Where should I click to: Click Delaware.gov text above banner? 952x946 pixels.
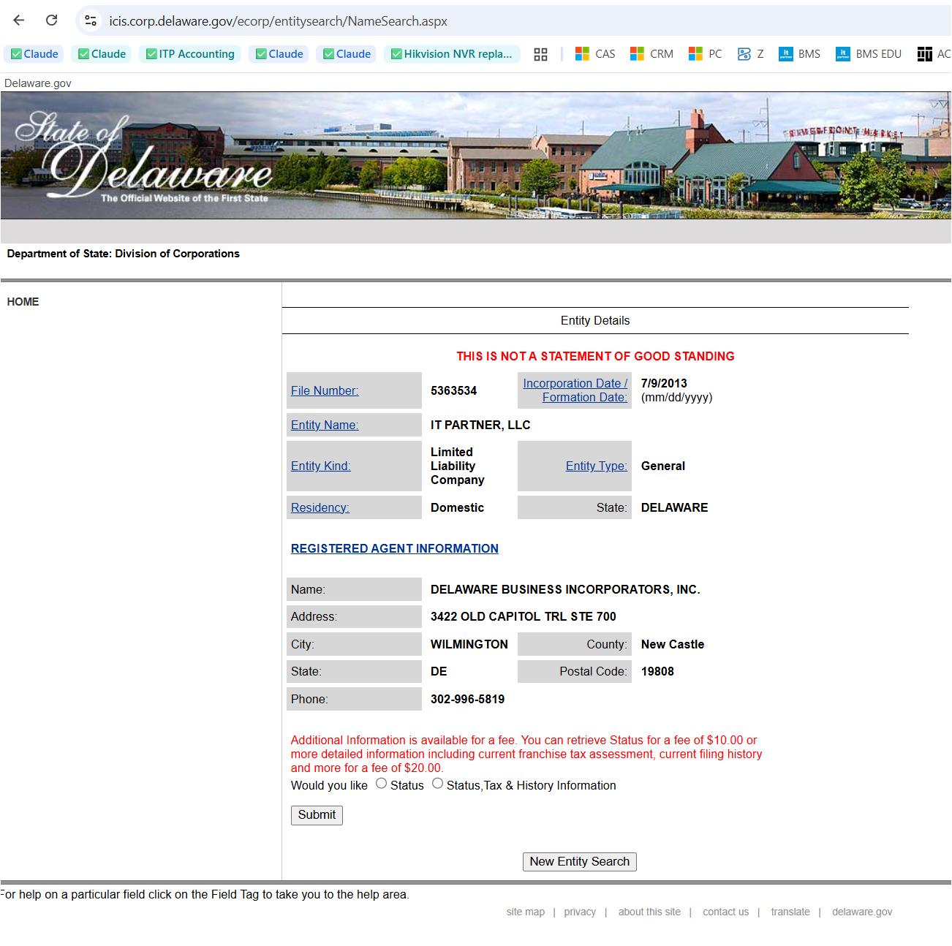point(38,83)
